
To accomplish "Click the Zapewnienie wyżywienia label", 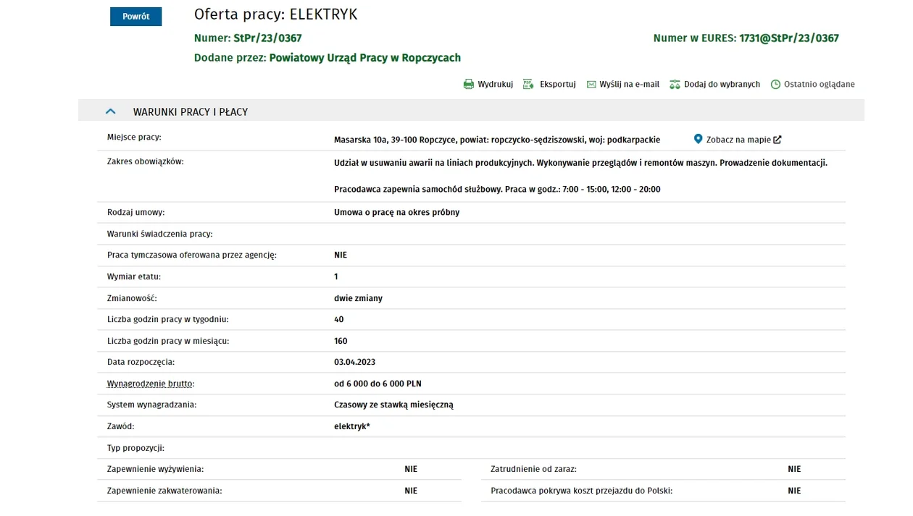I will point(156,469).
